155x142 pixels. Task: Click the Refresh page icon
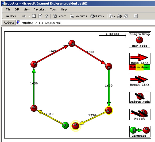40,16
